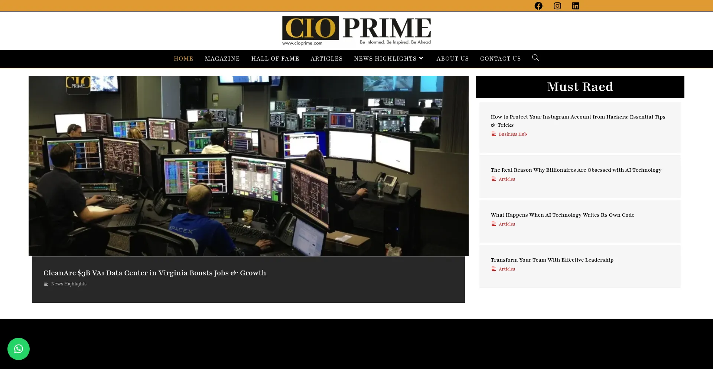
Task: Open the CleanArc $3B Data Center headline
Action: point(154,273)
